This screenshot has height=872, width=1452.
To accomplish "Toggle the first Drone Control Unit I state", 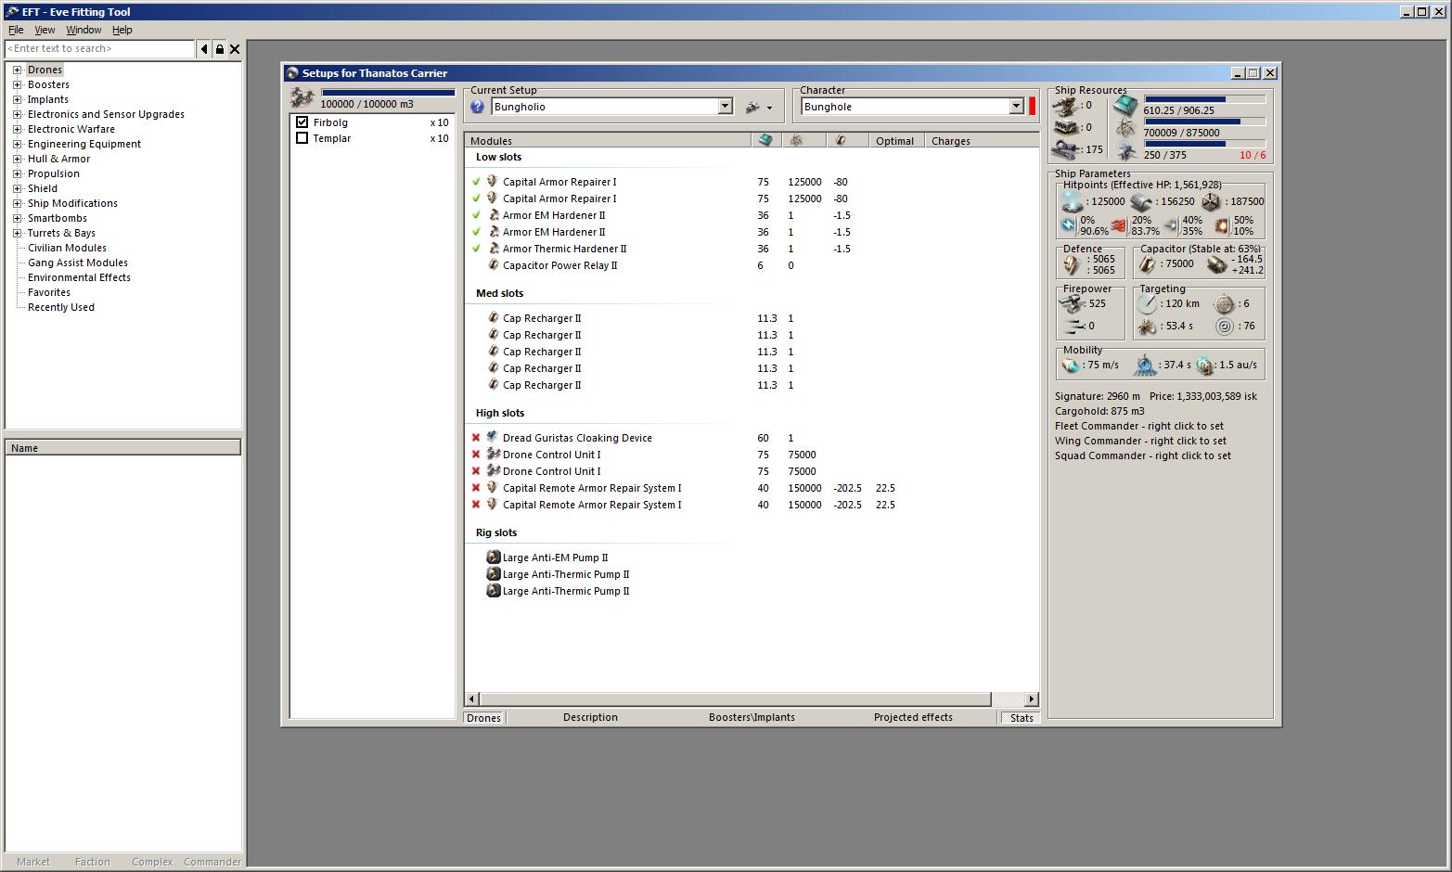I will coord(476,455).
